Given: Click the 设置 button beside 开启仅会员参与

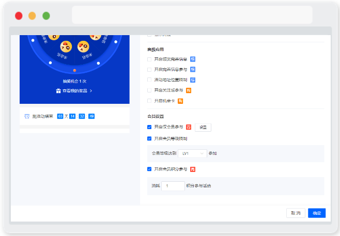Looking at the screenshot, I should pyautogui.click(x=203, y=128).
